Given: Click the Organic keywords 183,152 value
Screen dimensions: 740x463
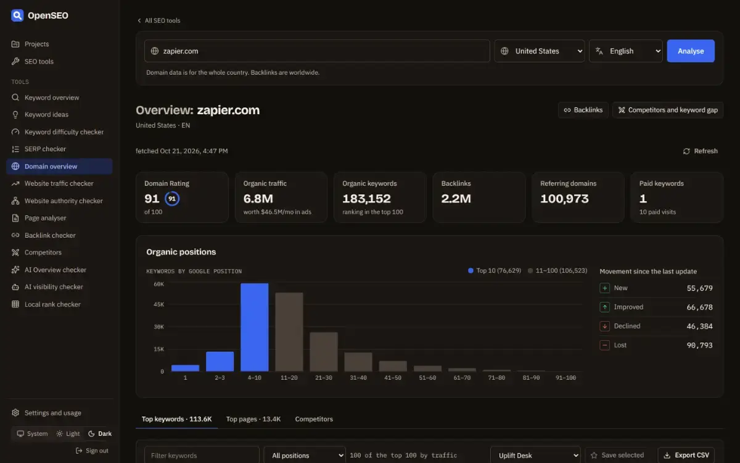Looking at the screenshot, I should pos(366,199).
